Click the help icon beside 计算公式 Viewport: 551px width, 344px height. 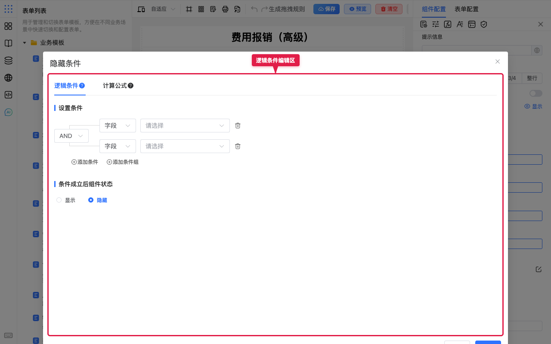[x=130, y=86]
